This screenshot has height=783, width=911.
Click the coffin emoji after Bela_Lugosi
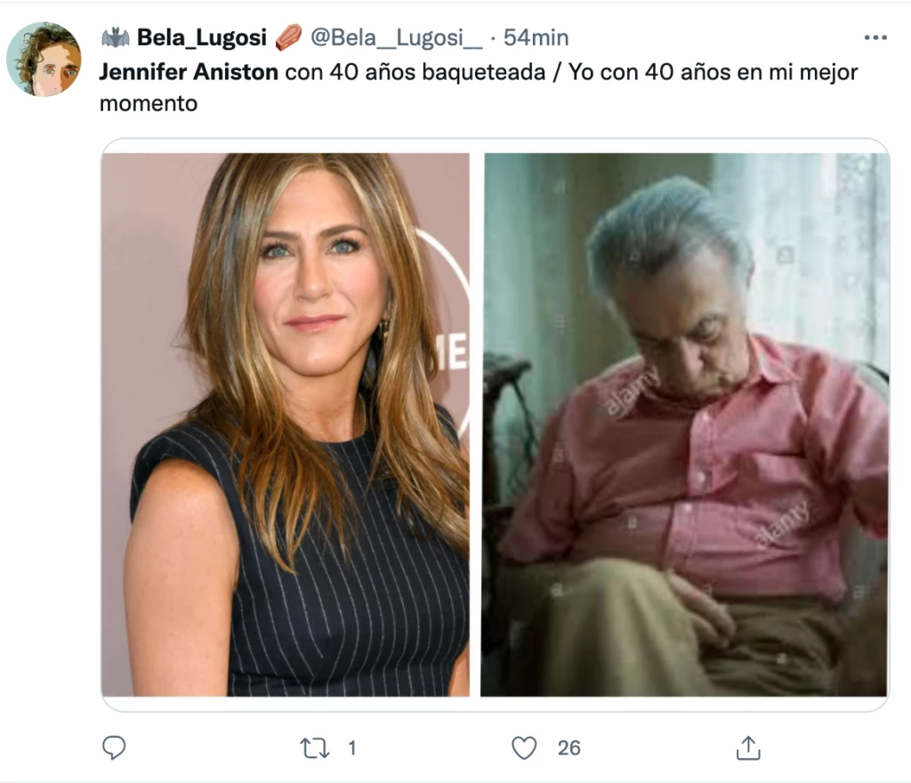pyautogui.click(x=287, y=38)
